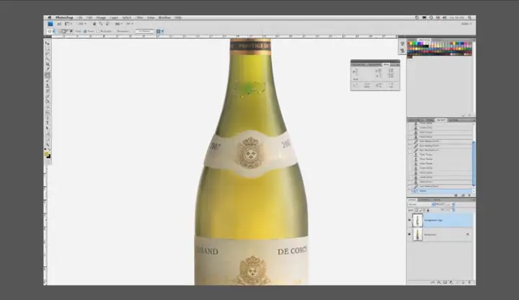Open the Apple menu
519x300 pixels.
click(50, 17)
